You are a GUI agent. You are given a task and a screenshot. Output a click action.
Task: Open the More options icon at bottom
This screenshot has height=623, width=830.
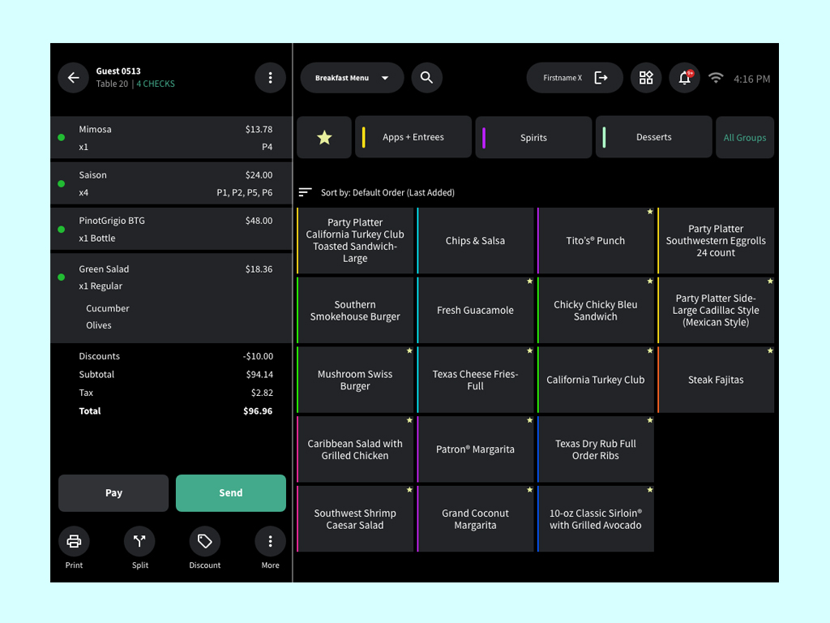point(270,541)
